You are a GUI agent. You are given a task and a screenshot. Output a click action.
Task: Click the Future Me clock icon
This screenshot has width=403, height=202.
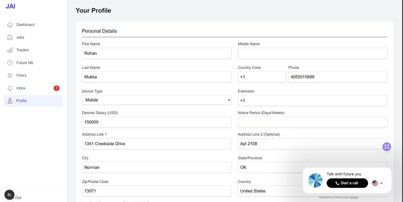pyautogui.click(x=10, y=63)
